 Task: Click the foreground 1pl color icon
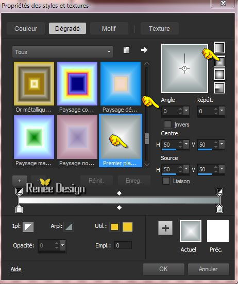point(28,226)
